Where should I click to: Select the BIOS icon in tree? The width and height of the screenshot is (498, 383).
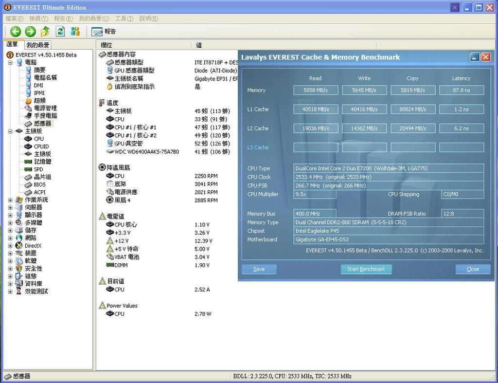point(28,184)
